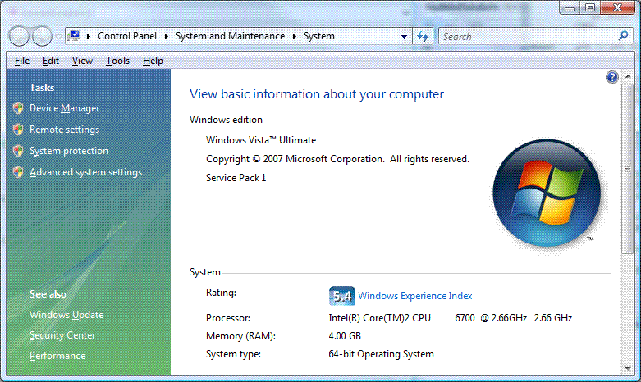Screen dimensions: 641x382
Task: Click the computer icon in address bar
Action: (74, 36)
